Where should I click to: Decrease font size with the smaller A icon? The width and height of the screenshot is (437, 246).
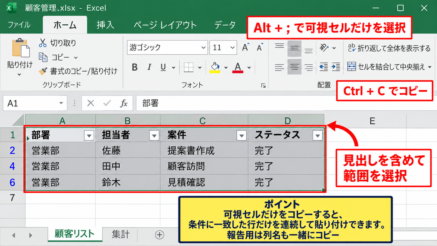click(260, 47)
